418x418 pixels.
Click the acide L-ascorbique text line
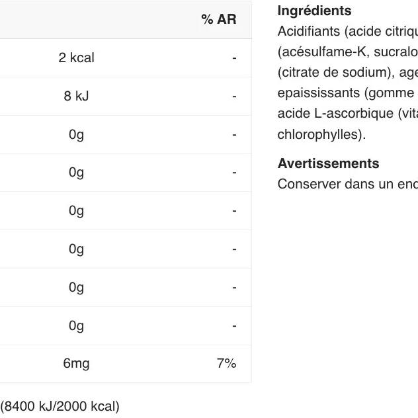[x=347, y=113]
